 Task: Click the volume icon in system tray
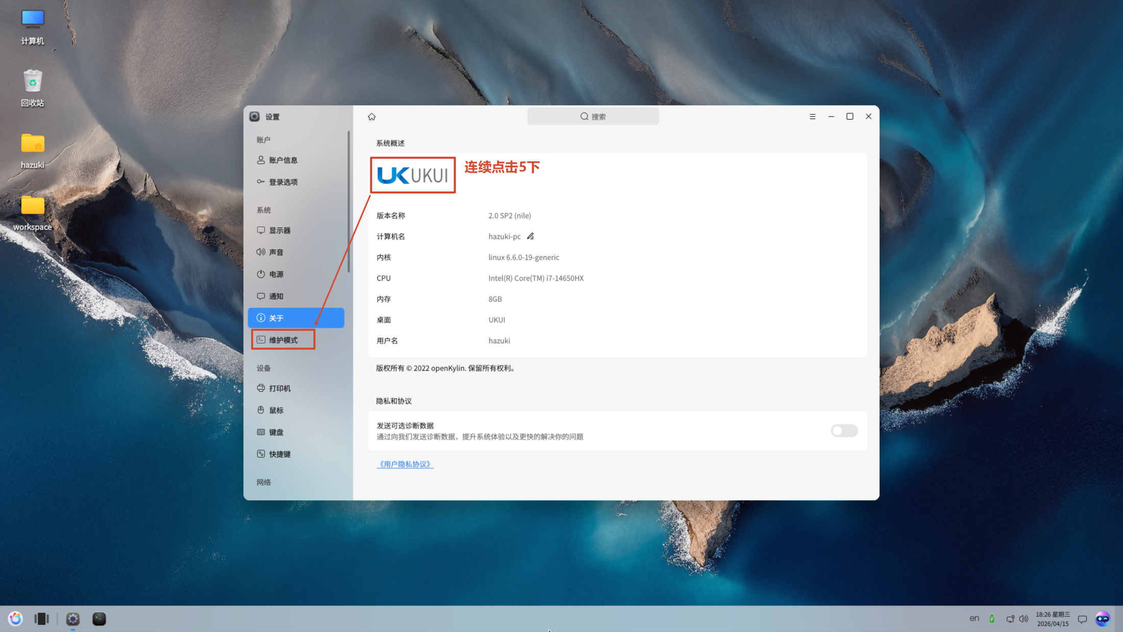click(x=1023, y=619)
